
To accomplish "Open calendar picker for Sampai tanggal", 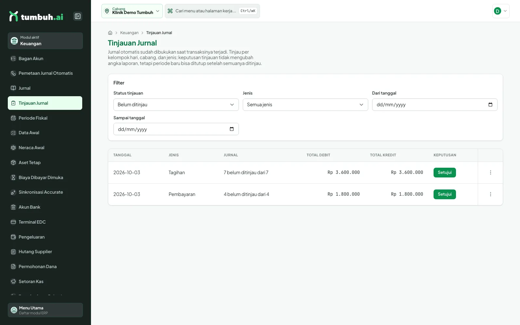I will [232, 129].
